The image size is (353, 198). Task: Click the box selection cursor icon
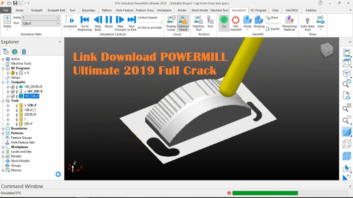[346, 168]
